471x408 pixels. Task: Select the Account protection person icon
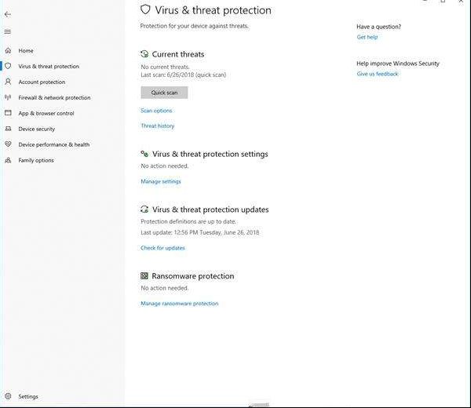pyautogui.click(x=8, y=82)
